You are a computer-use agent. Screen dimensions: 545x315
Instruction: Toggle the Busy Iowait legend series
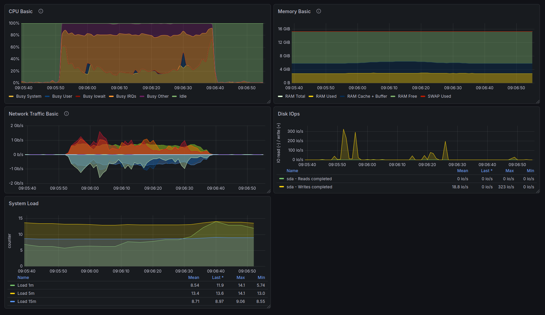(x=94, y=96)
